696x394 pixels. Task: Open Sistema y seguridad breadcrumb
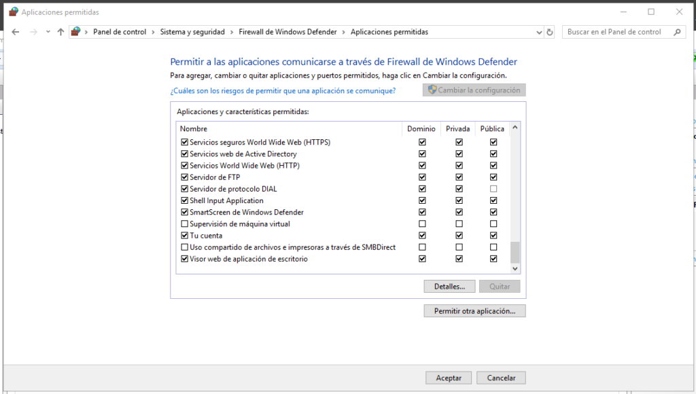192,32
